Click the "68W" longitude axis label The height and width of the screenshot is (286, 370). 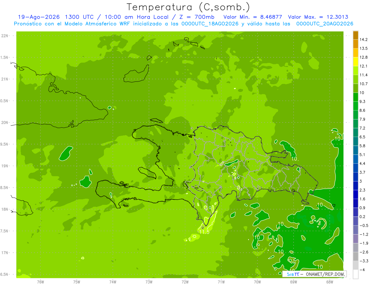329,282
